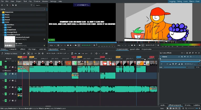201x110 pixels.
Task: Click the filter funnel icon in project bin
Action: pyautogui.click(x=31, y=5)
